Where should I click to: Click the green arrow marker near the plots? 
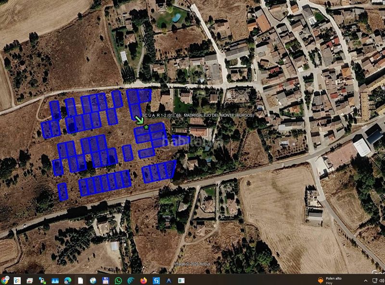(139, 120)
